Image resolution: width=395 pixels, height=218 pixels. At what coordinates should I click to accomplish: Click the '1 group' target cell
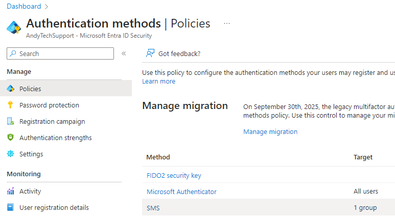point(365,208)
